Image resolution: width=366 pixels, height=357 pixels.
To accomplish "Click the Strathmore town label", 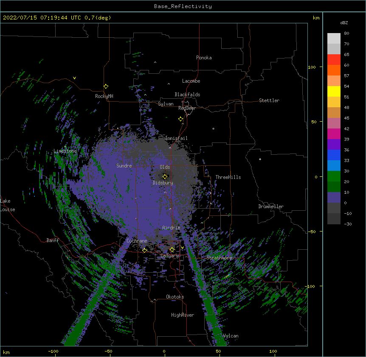I will (x=219, y=258).
